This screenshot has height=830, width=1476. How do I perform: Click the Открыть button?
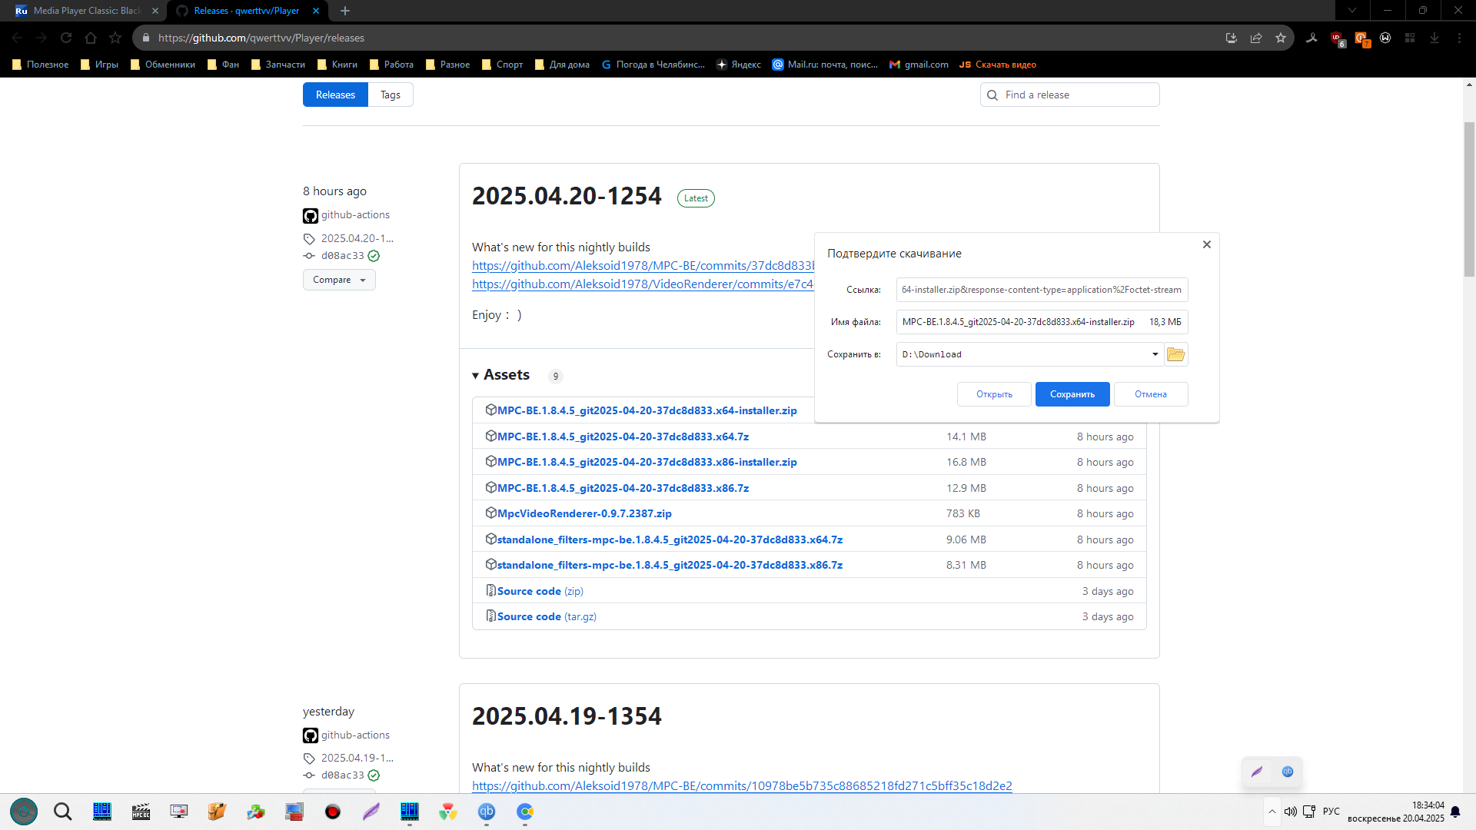coord(994,394)
